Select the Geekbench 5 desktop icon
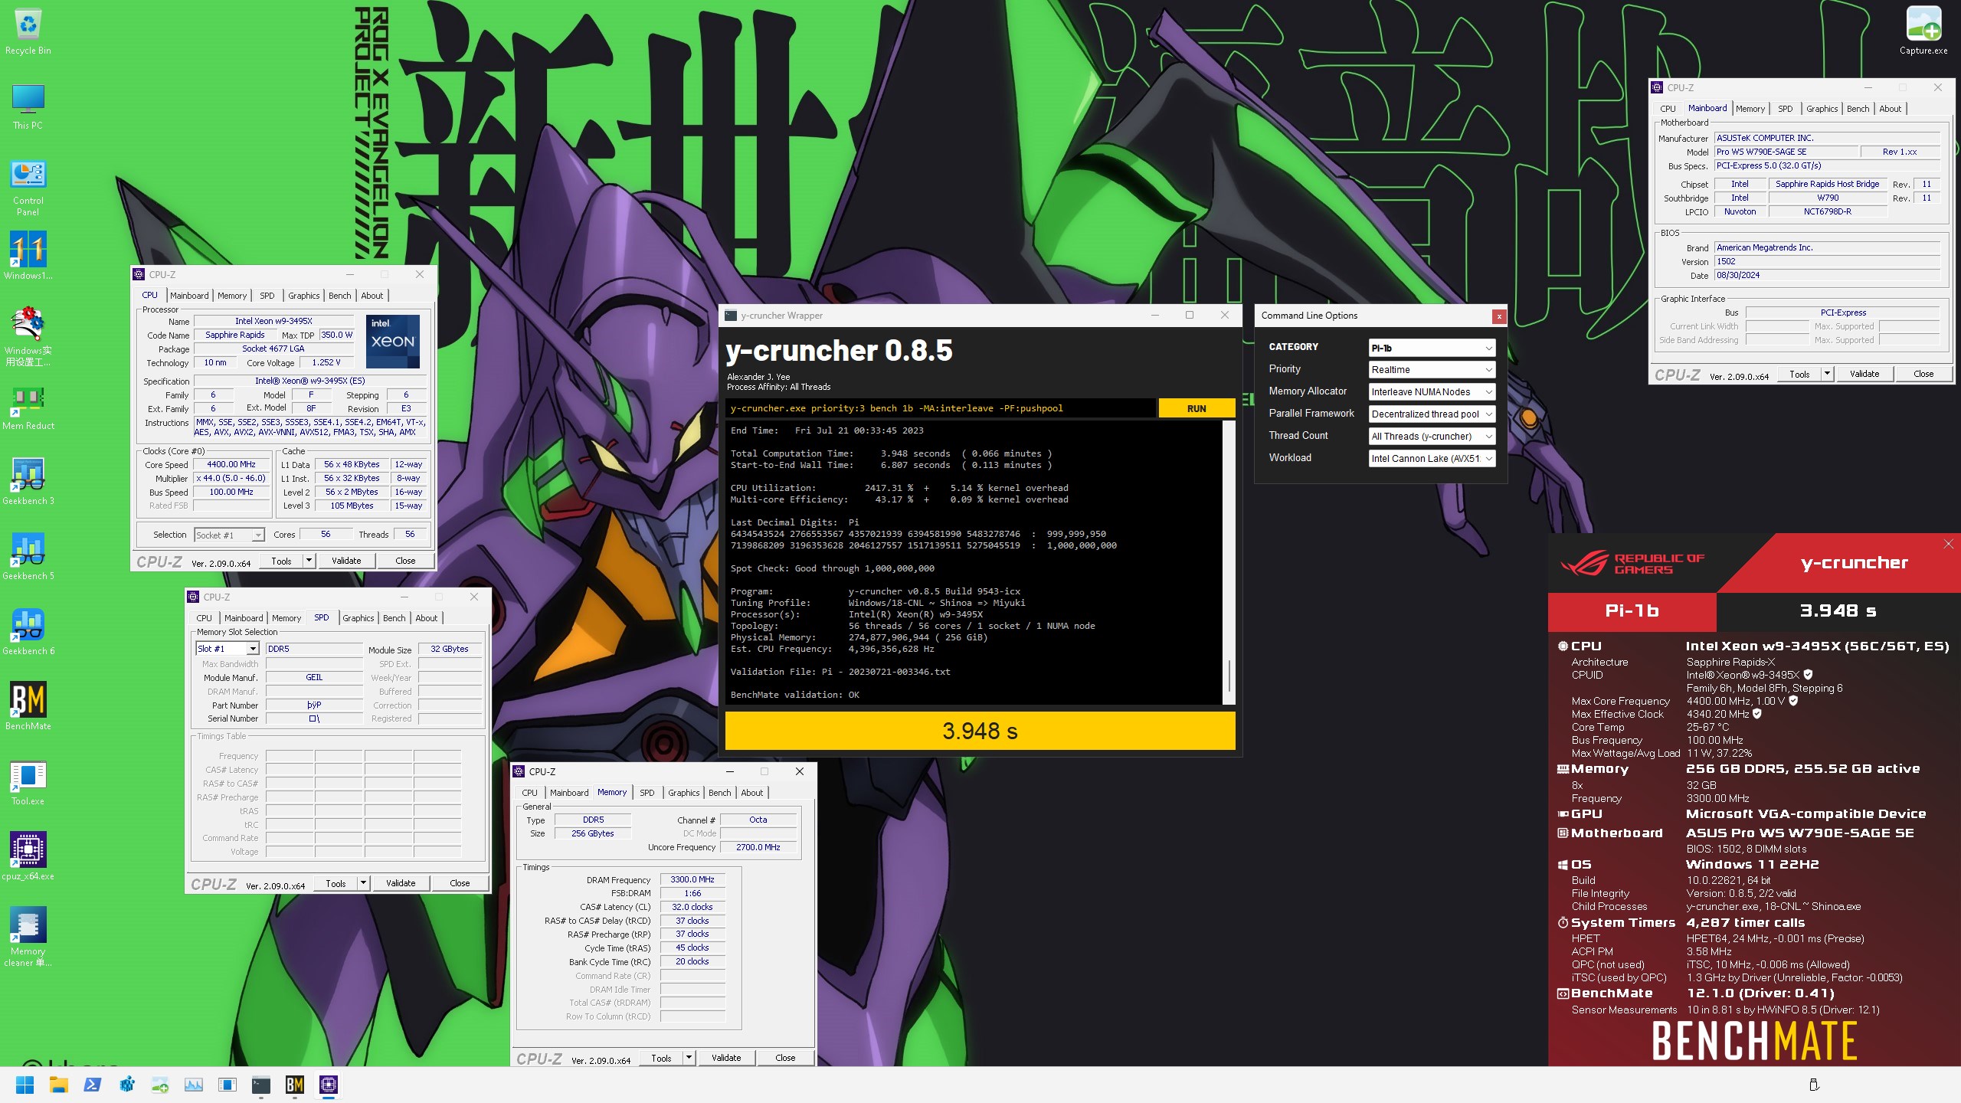The width and height of the screenshot is (1961, 1103). (x=28, y=556)
